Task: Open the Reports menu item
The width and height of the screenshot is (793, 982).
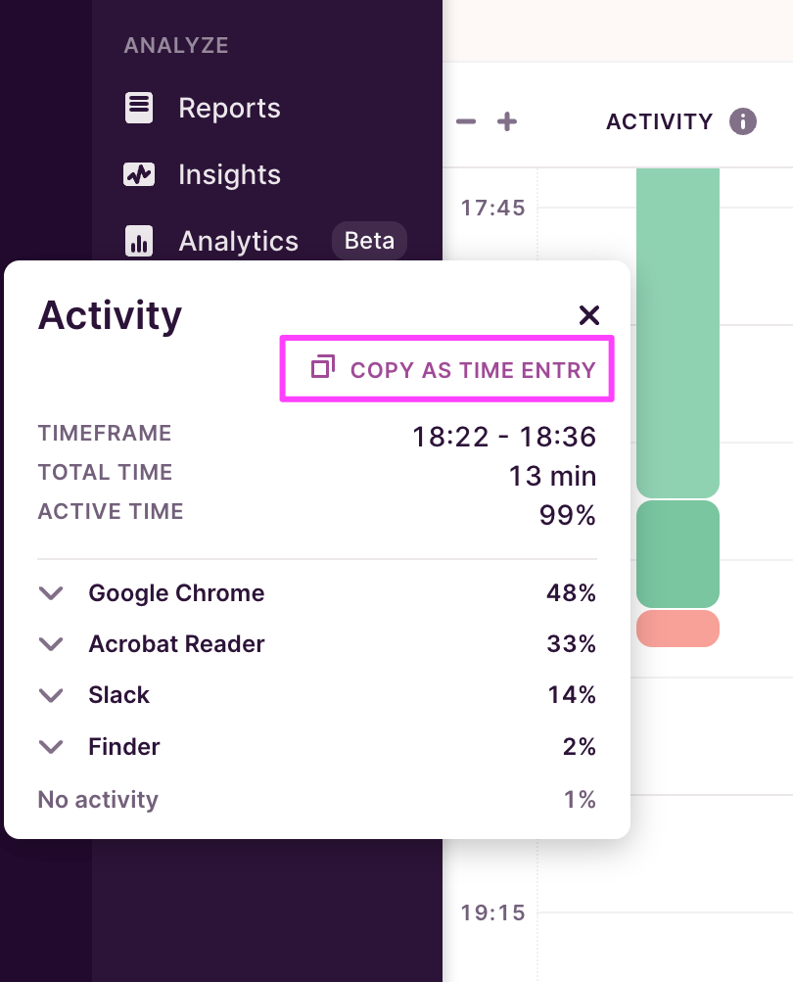Action: [x=229, y=108]
